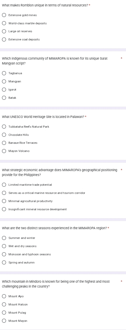Pick the 'Large oil reserves' answer
Screen dimensions: 126x330
pyautogui.click(x=4, y=31)
